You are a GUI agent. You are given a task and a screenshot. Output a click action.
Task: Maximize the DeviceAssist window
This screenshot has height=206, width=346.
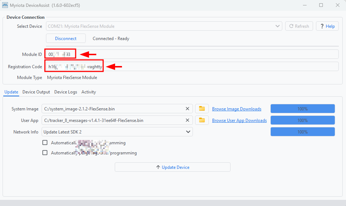pos(321,5)
